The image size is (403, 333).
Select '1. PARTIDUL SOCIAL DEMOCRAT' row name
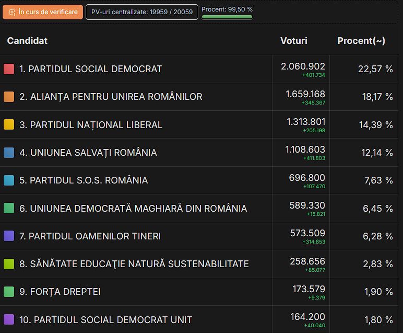91,69
